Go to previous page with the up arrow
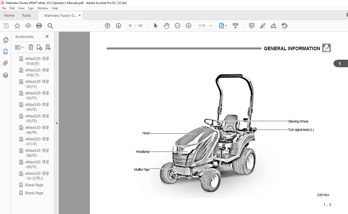Screen dimensions: 348x214 tap(107, 26)
